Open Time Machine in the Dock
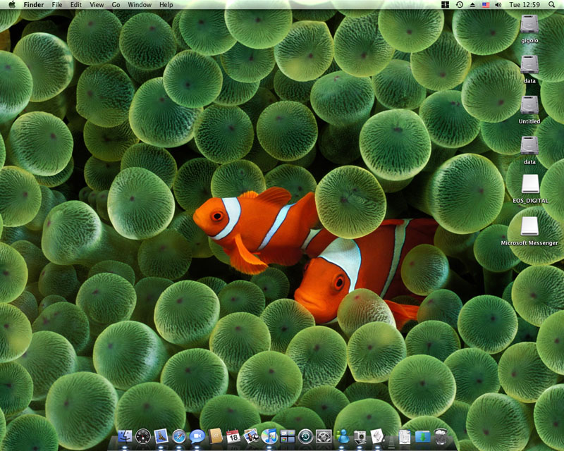564x451 pixels. pyautogui.click(x=305, y=436)
